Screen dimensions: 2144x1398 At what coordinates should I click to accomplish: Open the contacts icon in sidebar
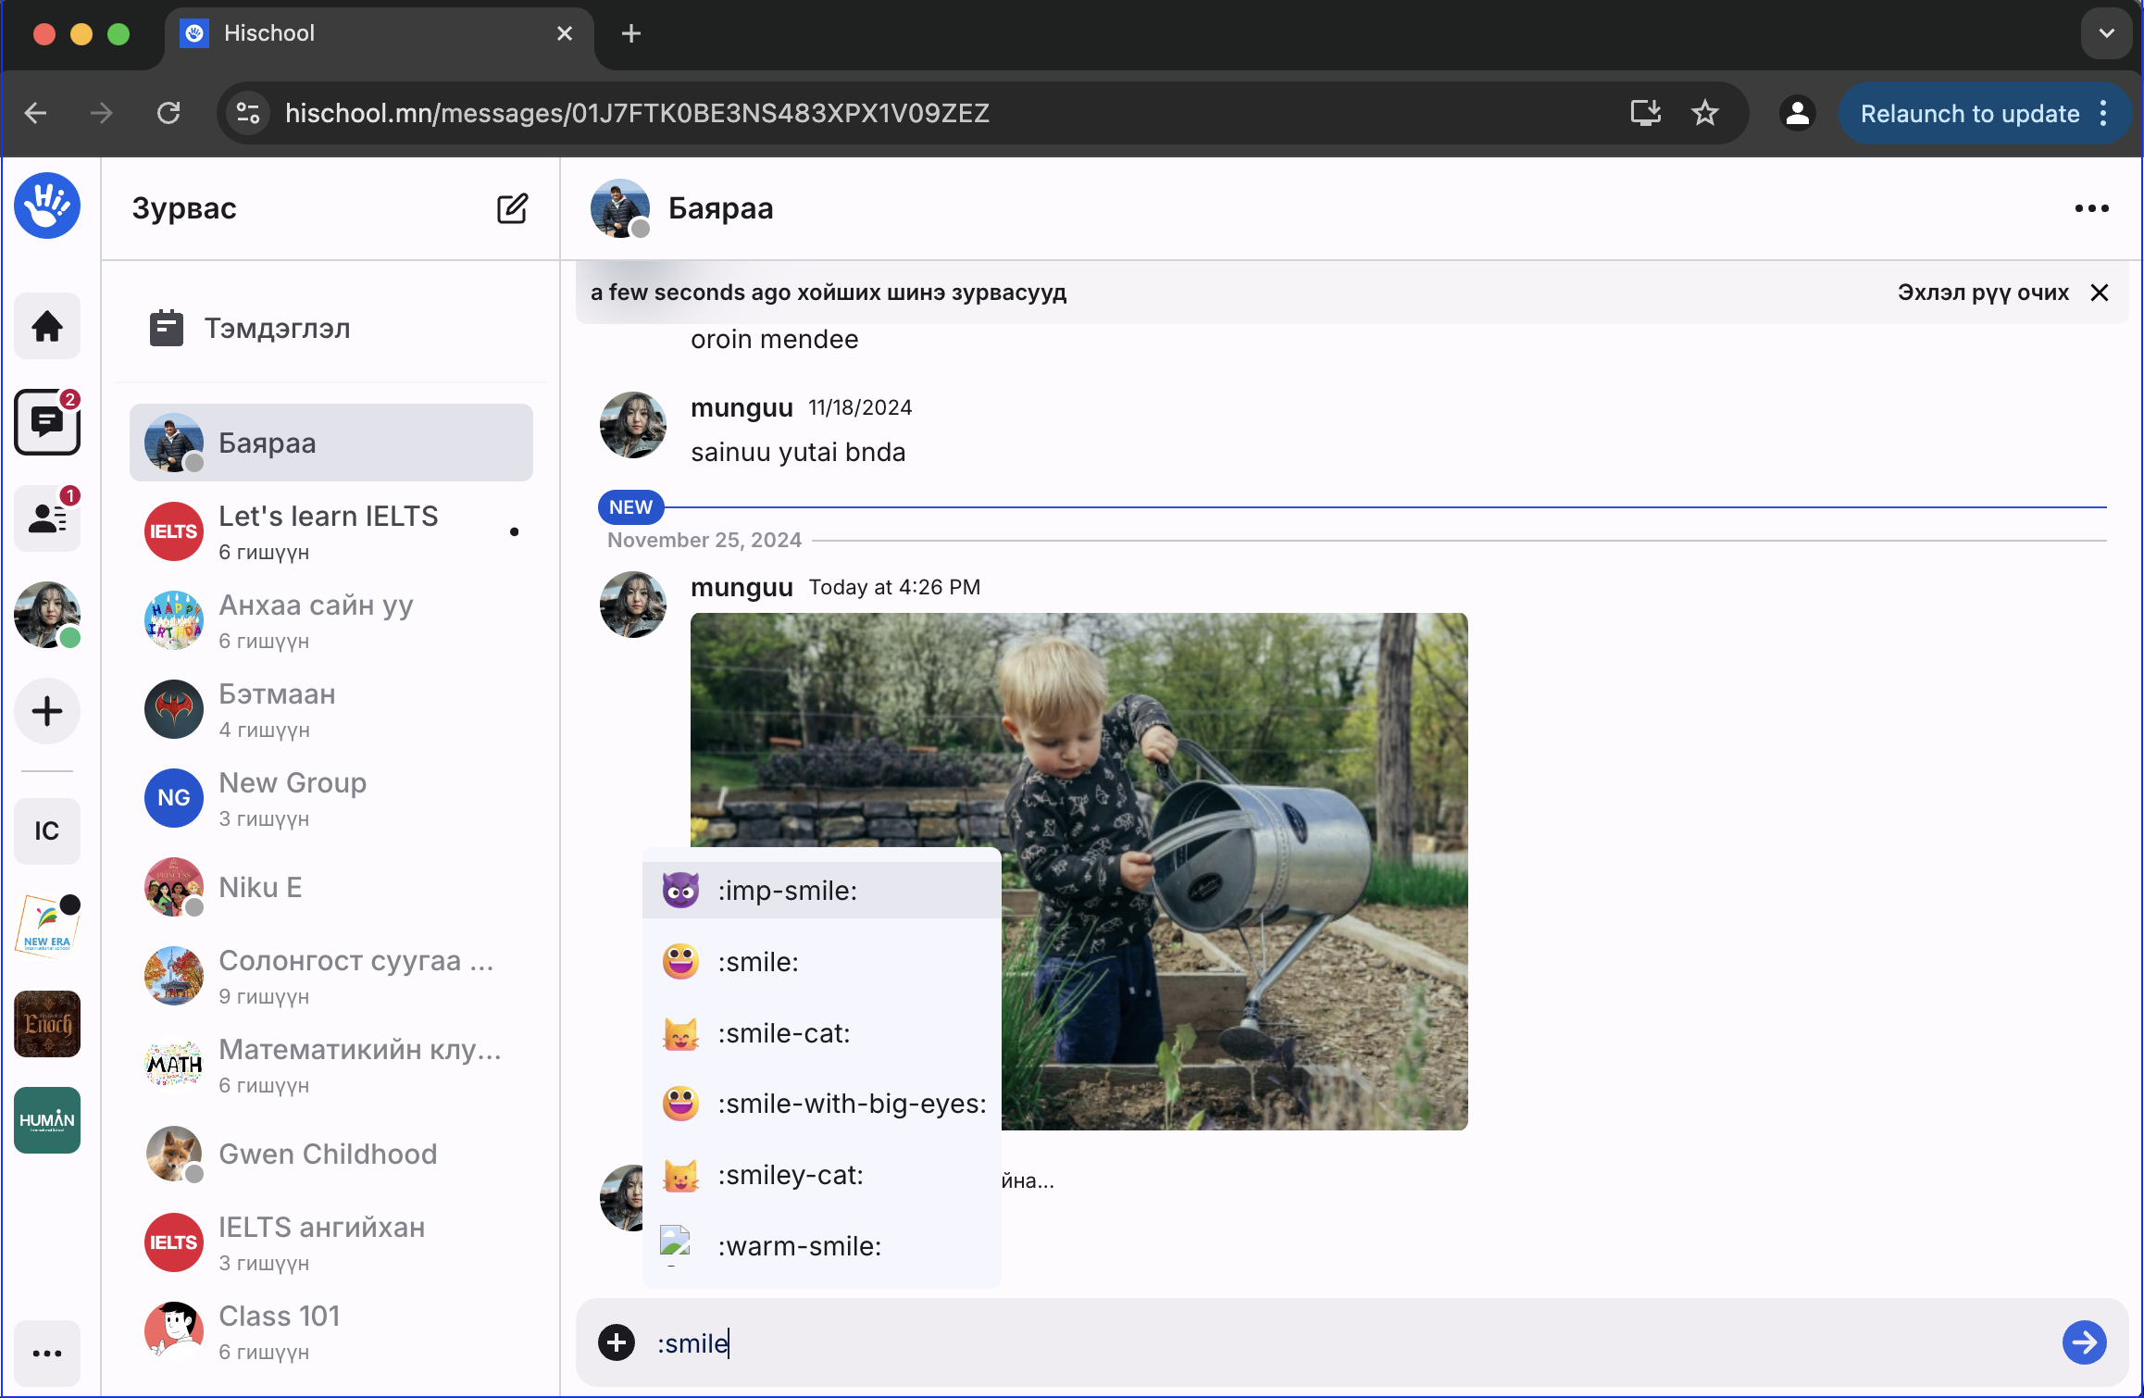point(47,518)
